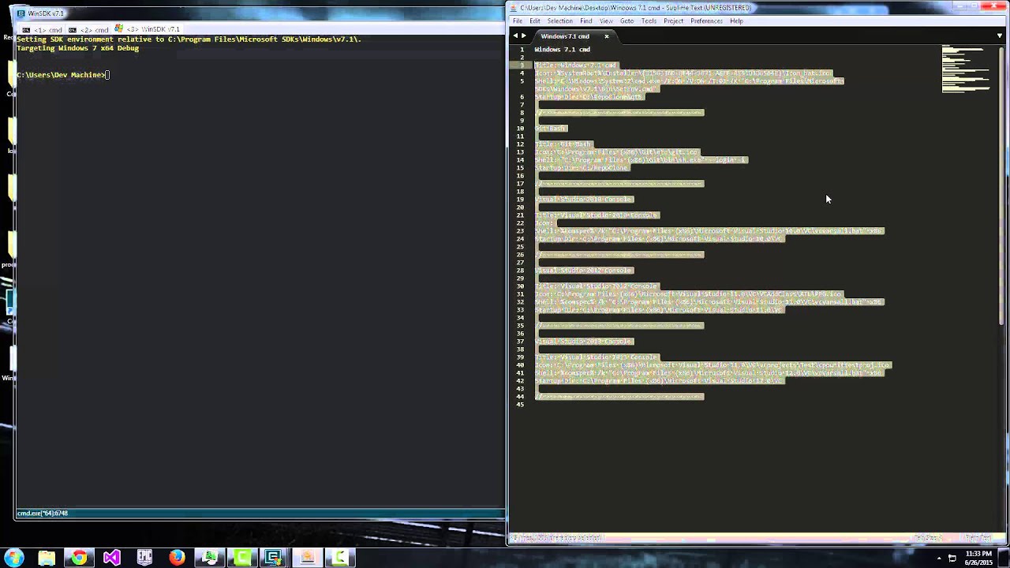
Task: Select the Windows 7.1 cmd Sublime tab
Action: point(565,36)
